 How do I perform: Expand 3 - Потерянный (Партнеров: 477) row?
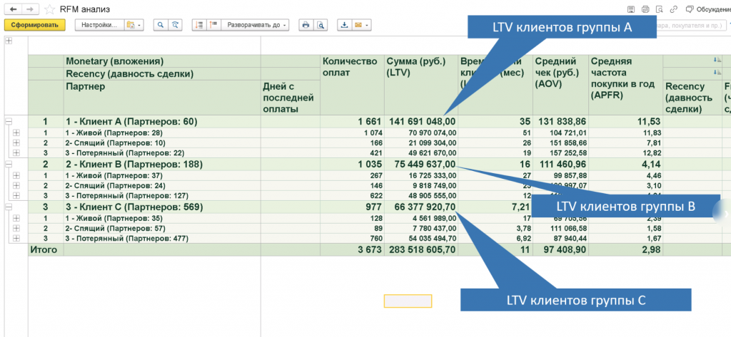click(17, 238)
